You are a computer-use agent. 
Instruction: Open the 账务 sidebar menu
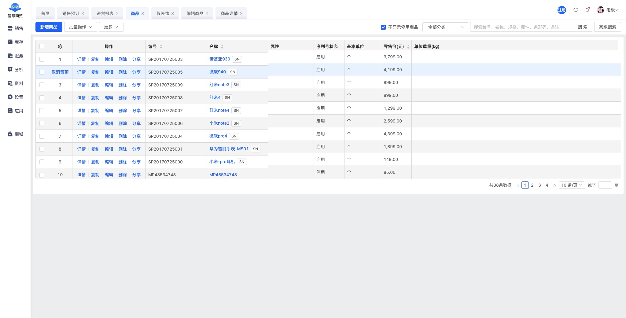pos(15,56)
